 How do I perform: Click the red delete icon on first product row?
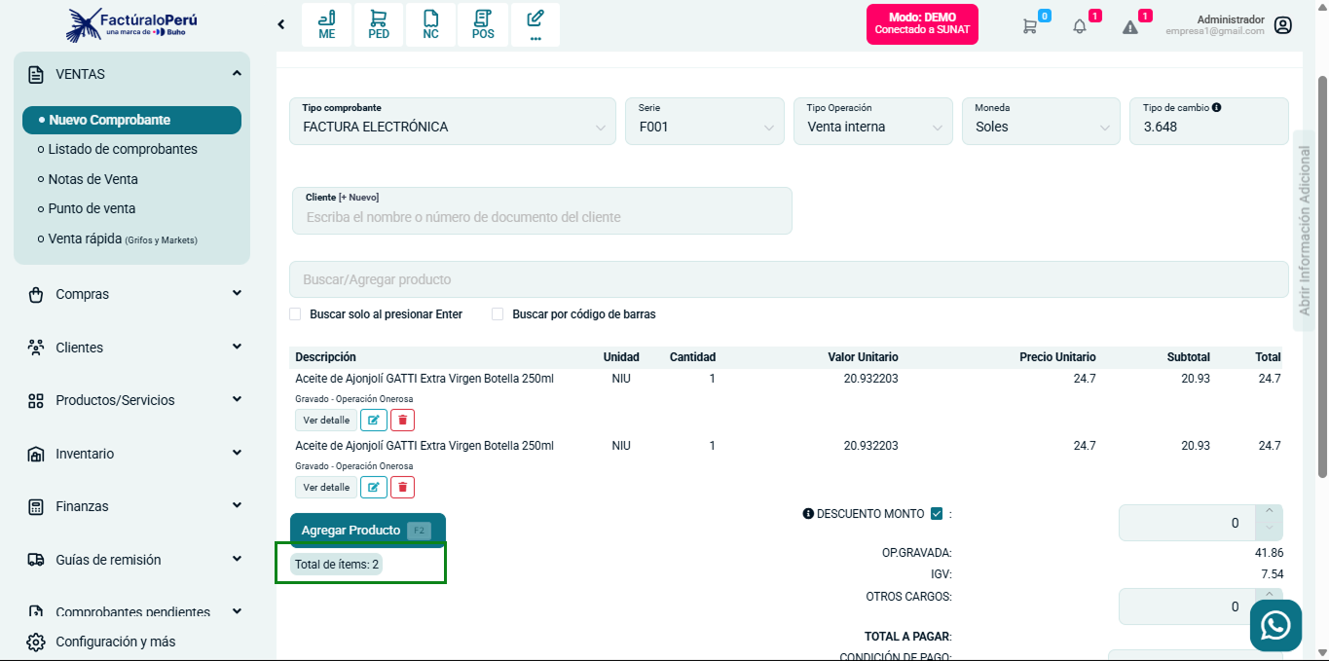(x=402, y=420)
